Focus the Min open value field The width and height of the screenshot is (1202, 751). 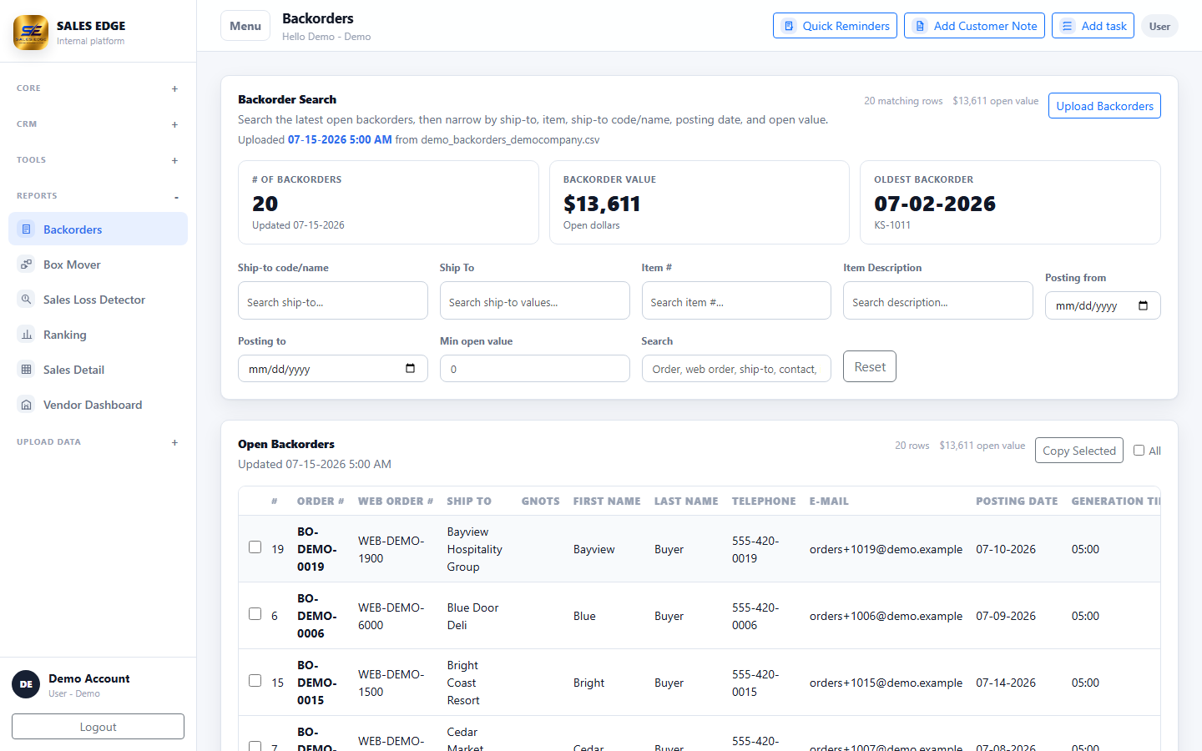(534, 368)
